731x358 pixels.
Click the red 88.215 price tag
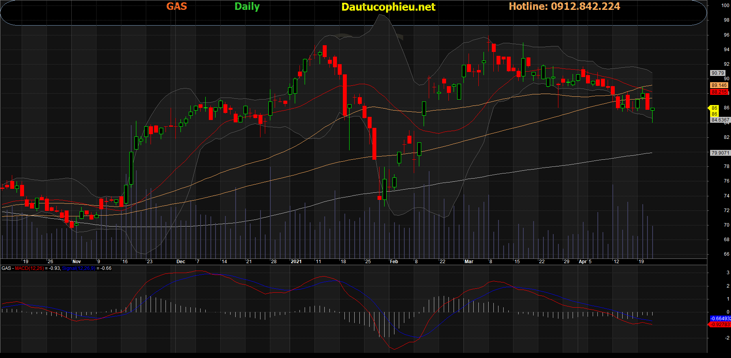719,92
